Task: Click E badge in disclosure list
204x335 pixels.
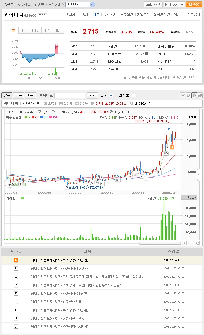Action: pyautogui.click(x=16, y=293)
